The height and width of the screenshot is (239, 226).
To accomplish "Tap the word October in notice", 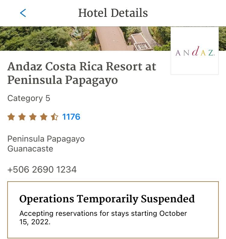I will [x=173, y=214].
